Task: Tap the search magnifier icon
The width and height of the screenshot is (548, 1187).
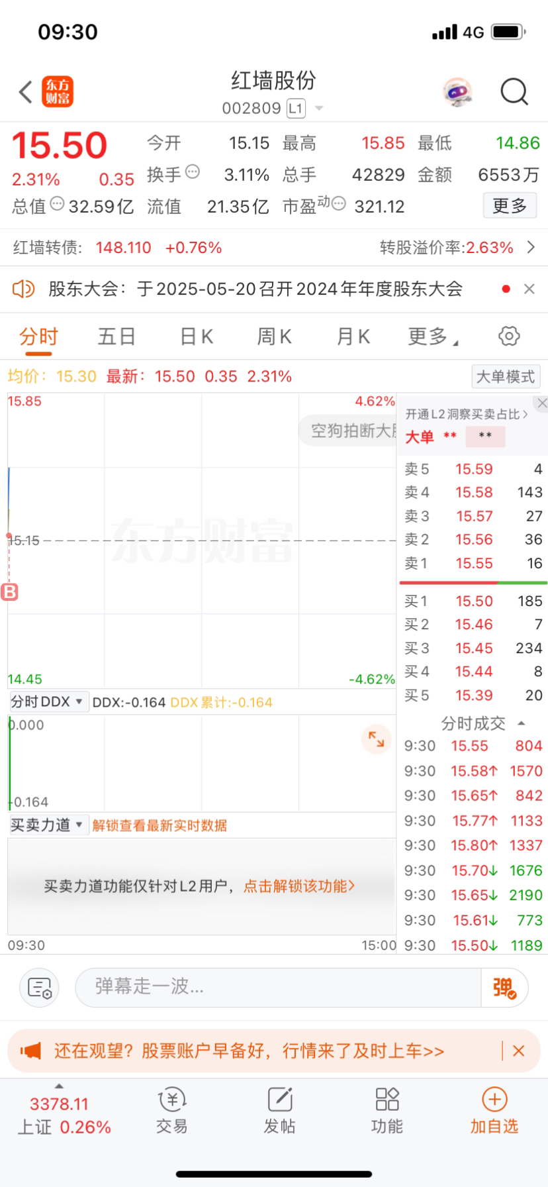Action: [x=514, y=92]
